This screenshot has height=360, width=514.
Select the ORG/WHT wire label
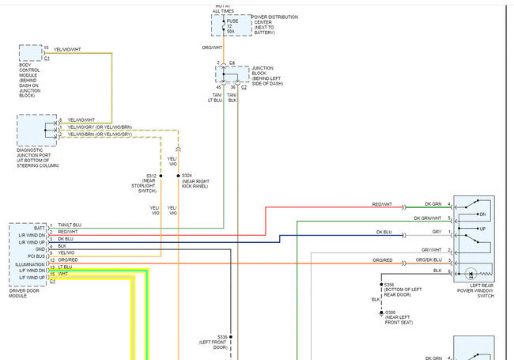(x=212, y=47)
